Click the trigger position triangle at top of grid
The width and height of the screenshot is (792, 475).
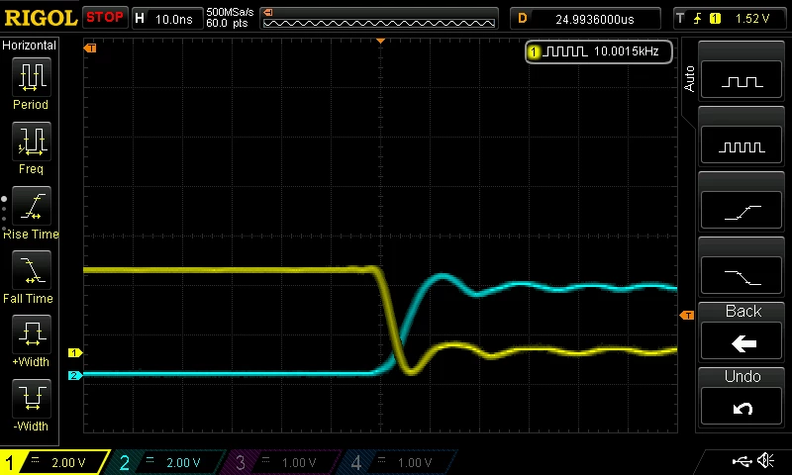(381, 41)
